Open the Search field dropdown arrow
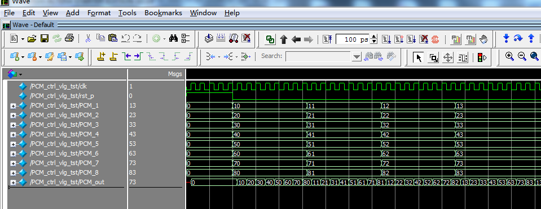 pos(357,56)
